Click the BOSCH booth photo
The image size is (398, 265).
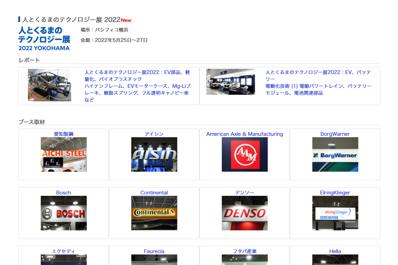pos(64,213)
